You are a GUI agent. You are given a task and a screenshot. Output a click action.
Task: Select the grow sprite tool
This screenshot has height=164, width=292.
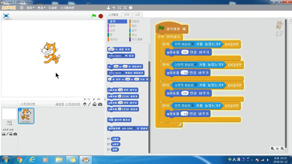point(119,8)
